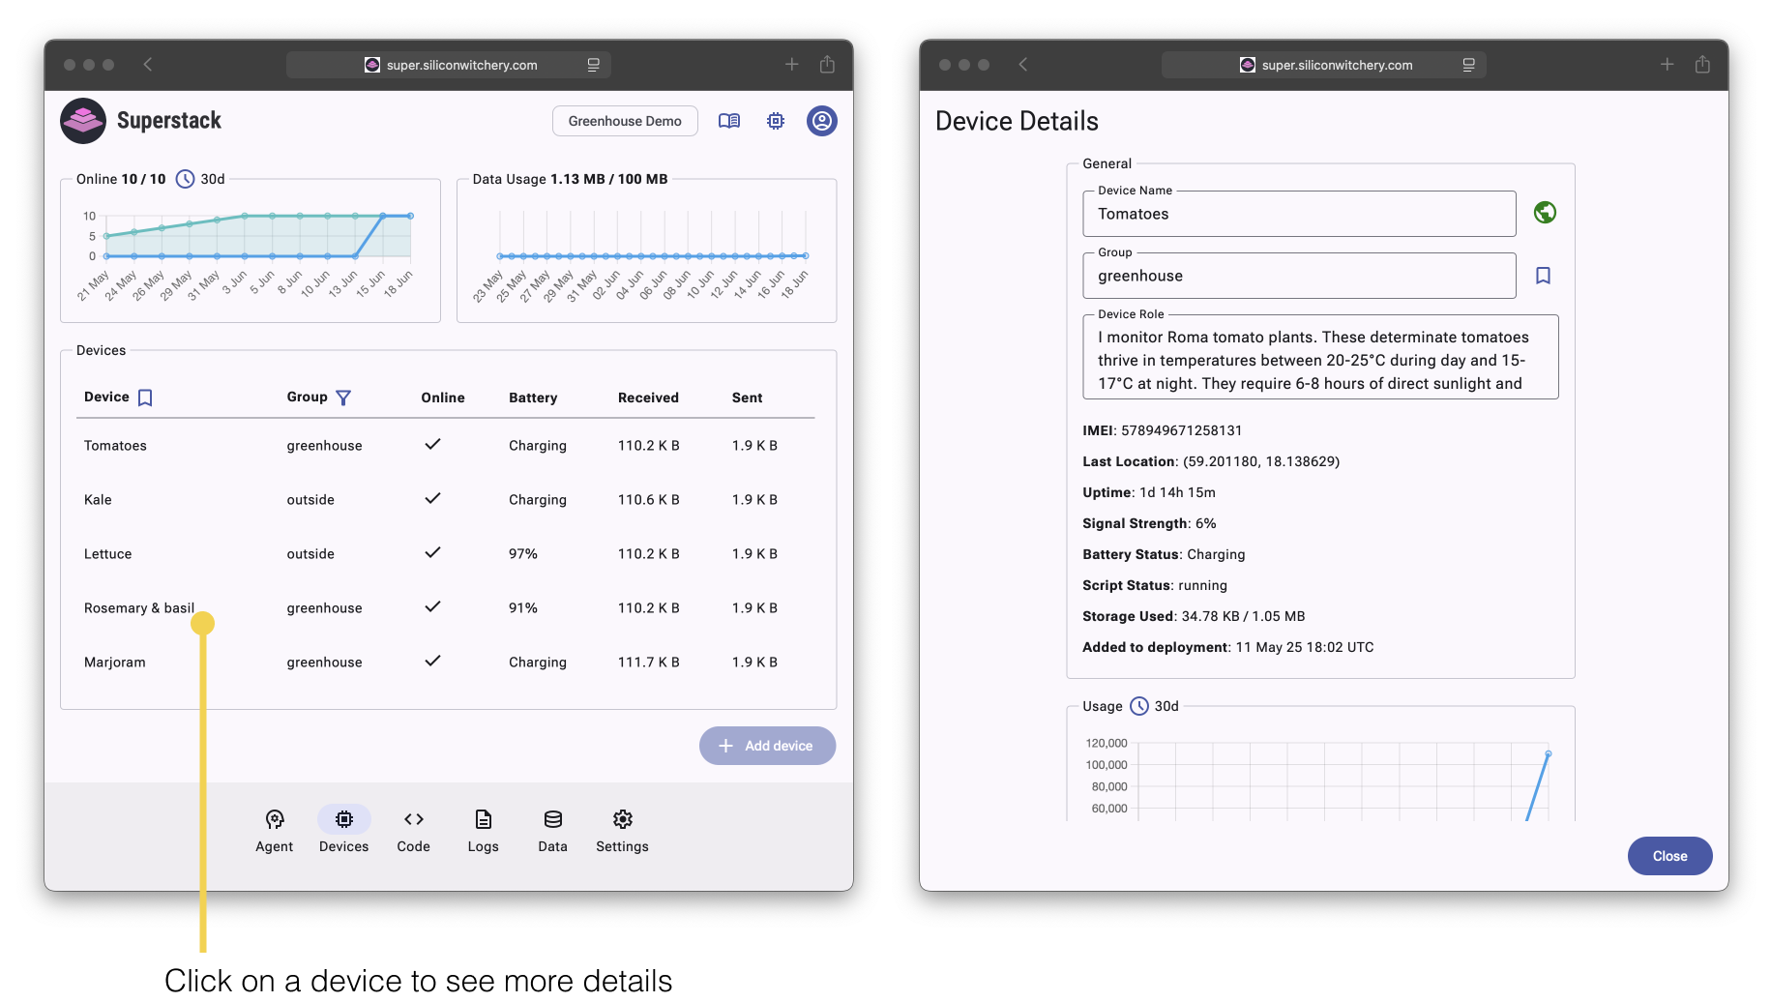
Task: Click the Group input field showing greenhouse
Action: pos(1299,276)
